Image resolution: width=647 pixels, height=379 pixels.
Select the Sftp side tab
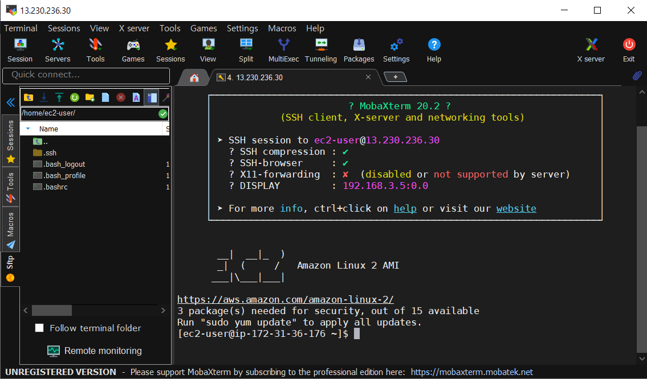pos(11,269)
